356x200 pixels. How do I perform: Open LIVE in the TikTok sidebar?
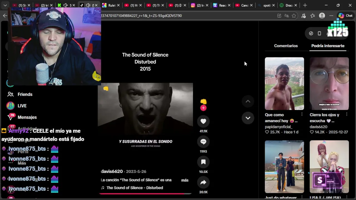click(x=22, y=106)
